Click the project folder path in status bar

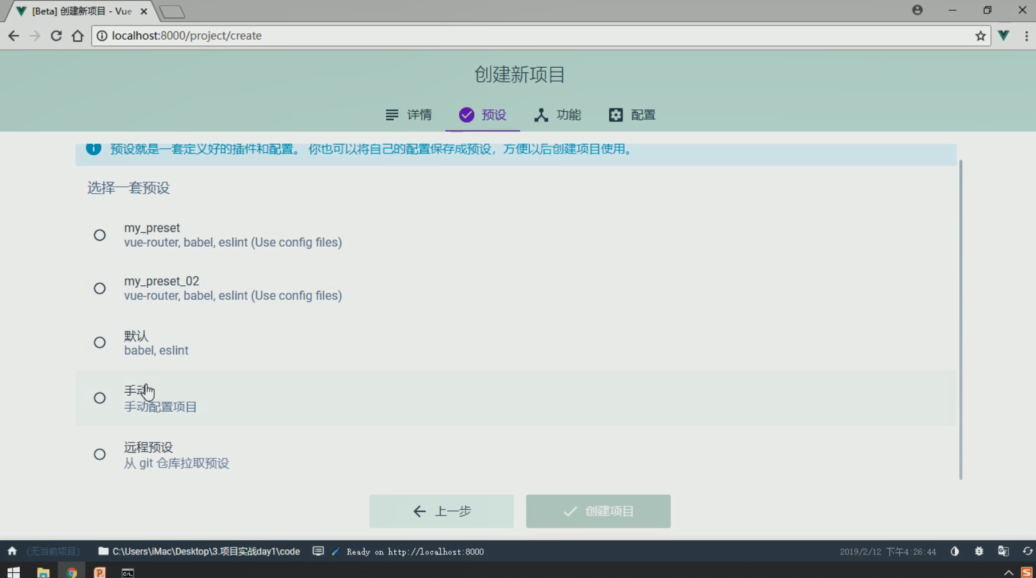point(199,551)
